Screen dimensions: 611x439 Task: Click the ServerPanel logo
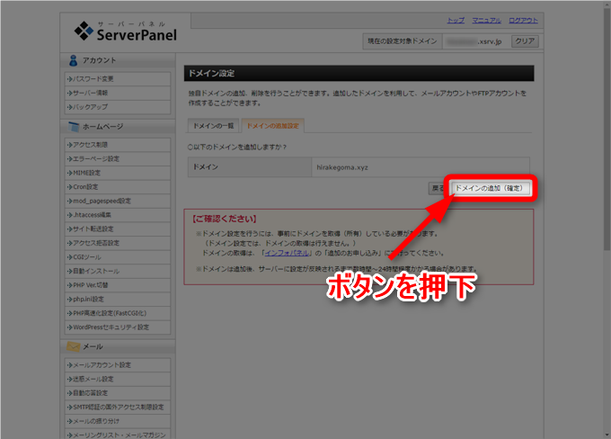click(x=126, y=31)
